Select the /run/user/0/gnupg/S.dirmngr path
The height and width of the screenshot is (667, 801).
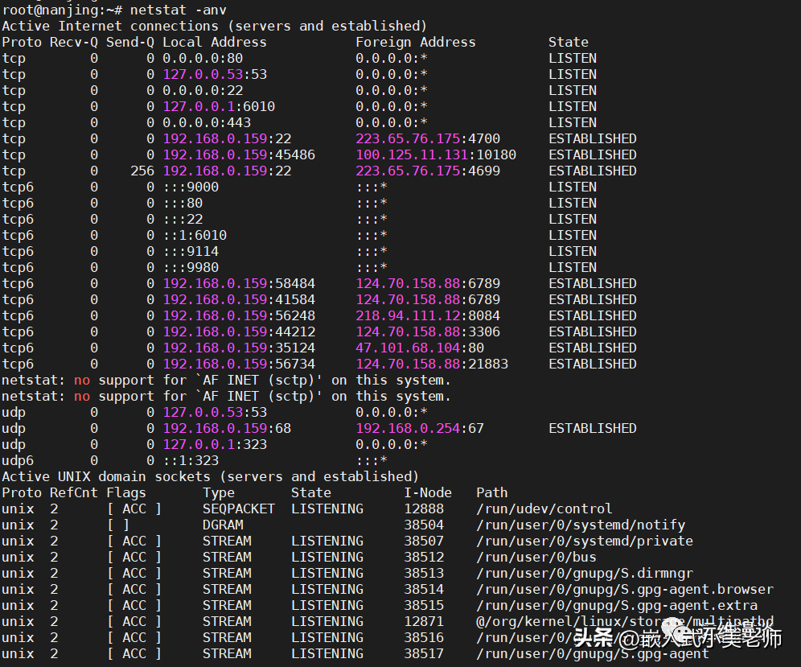point(584,573)
